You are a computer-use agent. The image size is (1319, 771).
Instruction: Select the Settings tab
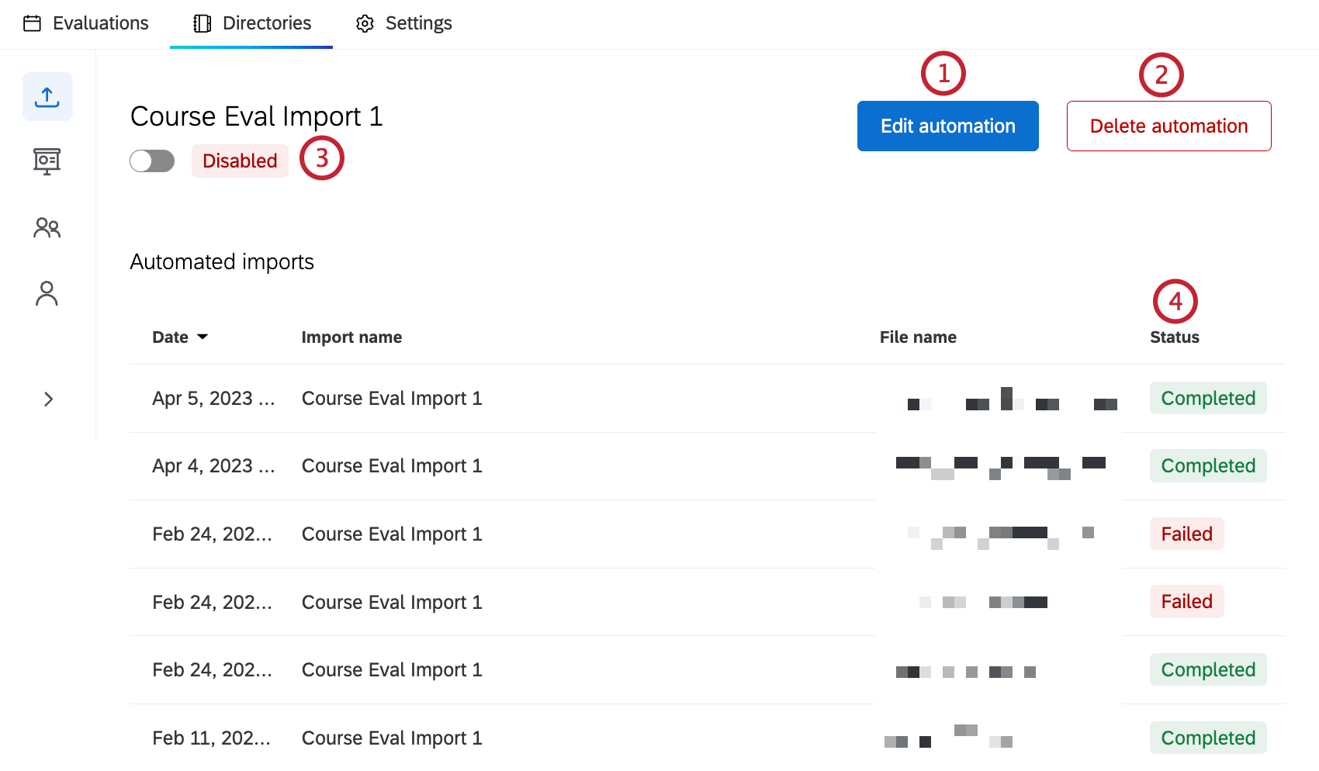pos(403,23)
